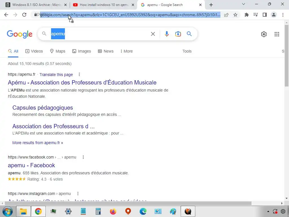Viewport: 289px width, 217px height.
Task: Click into the Google search input field
Action: pos(100,34)
